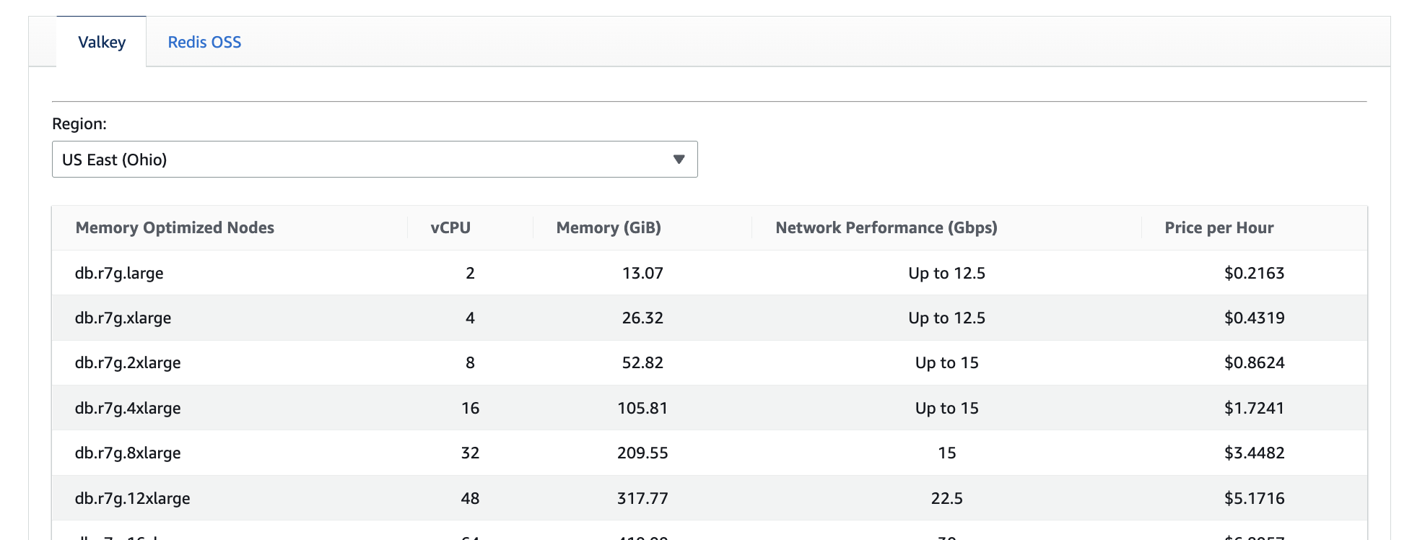Screen dimensions: 1412x540
Task: Select the db.r7g.xlarge node name
Action: (123, 318)
